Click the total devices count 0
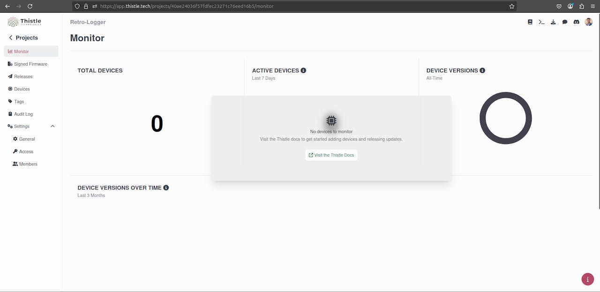This screenshot has width=600, height=292. click(157, 124)
